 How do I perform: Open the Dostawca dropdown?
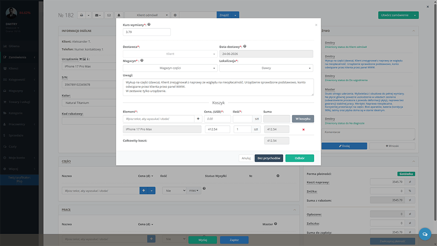tap(170, 54)
